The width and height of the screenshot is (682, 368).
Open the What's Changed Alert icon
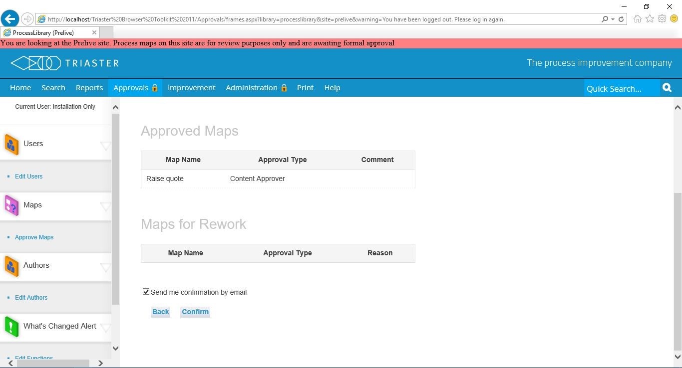click(x=10, y=326)
